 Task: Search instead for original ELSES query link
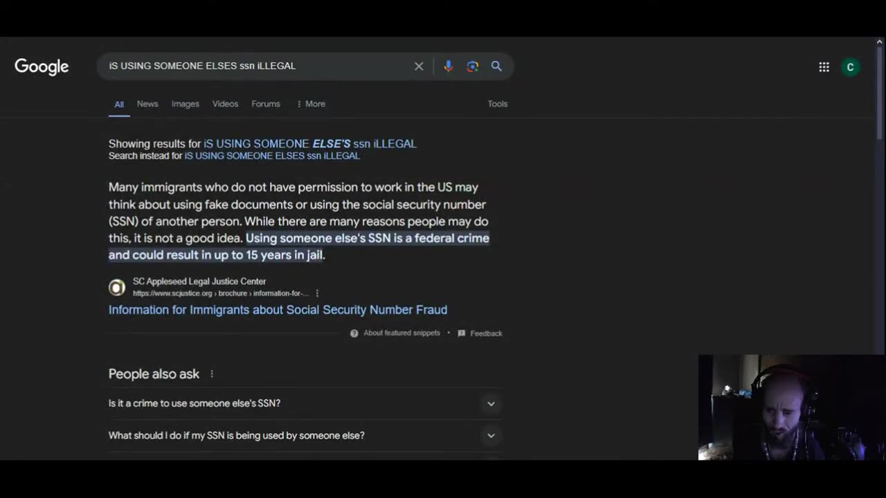tap(272, 156)
